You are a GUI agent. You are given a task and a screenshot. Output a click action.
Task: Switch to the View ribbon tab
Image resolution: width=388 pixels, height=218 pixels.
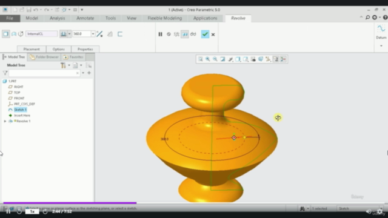132,18
